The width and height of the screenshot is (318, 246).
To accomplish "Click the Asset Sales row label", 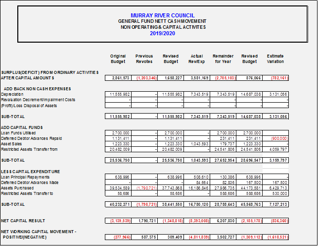I will [11, 144].
